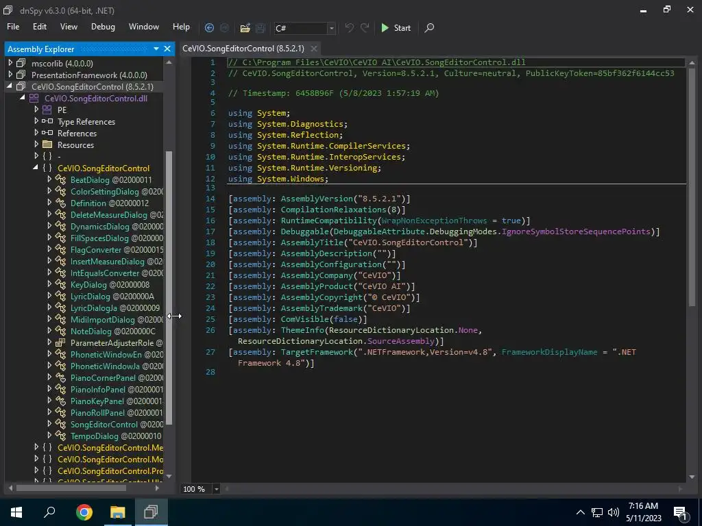Click the AssemblyVersion attribute in code
The width and height of the screenshot is (702, 526).
click(x=317, y=198)
